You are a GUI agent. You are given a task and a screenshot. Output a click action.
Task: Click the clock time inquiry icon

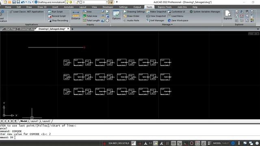click(x=107, y=21)
